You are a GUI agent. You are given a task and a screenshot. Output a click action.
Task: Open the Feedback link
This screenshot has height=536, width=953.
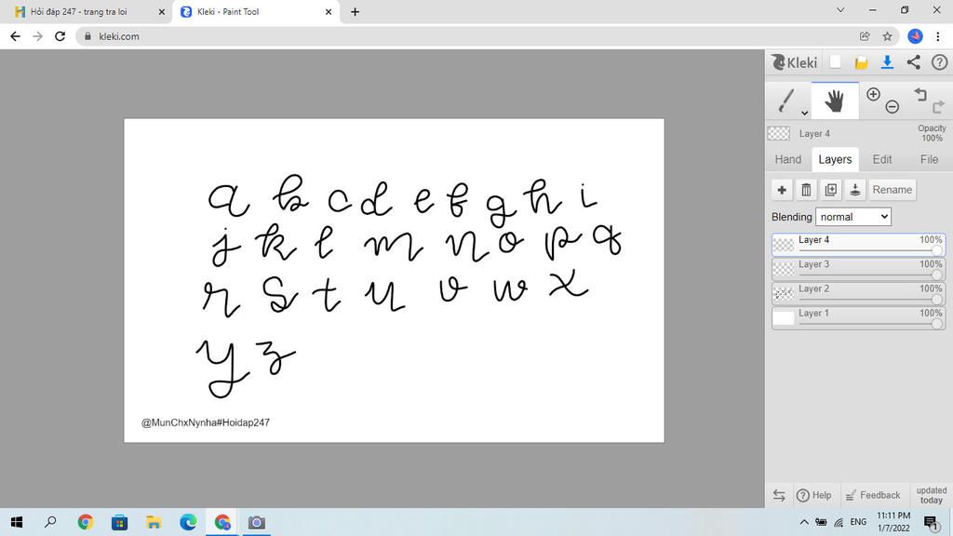point(872,495)
